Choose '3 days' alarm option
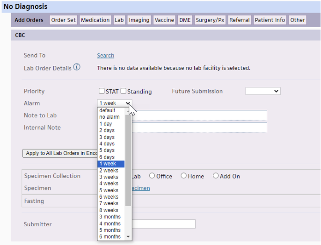Image resolution: width=321 pixels, height=245 pixels. [x=111, y=137]
